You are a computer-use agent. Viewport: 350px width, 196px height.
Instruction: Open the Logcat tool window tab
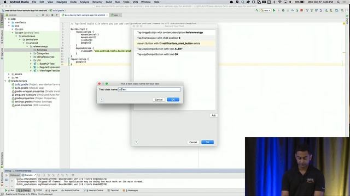pyautogui.click(x=51, y=191)
